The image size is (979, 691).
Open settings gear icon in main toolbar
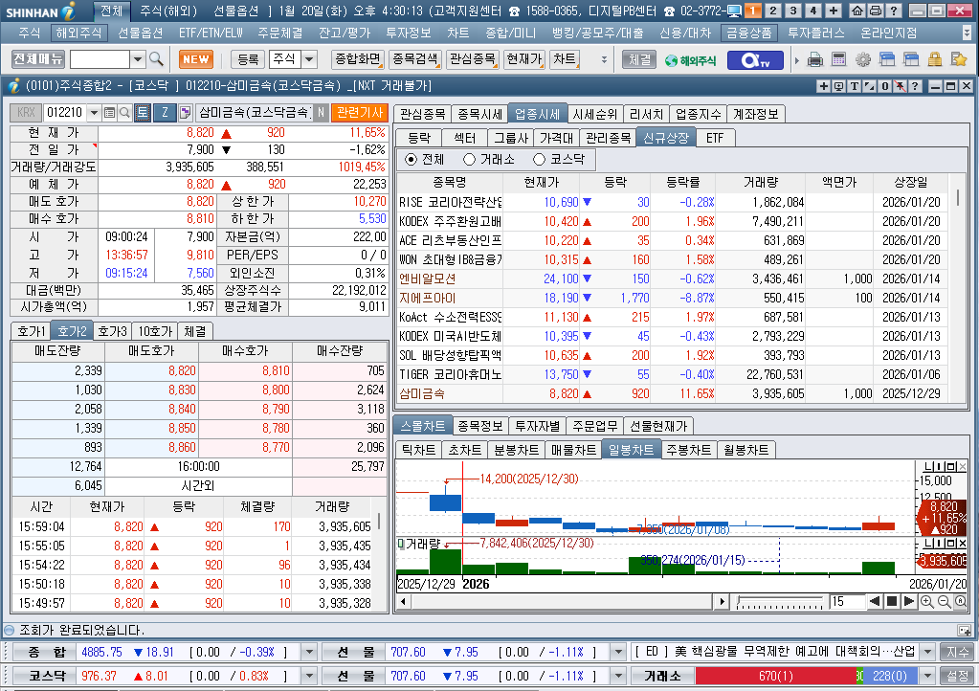(x=863, y=60)
